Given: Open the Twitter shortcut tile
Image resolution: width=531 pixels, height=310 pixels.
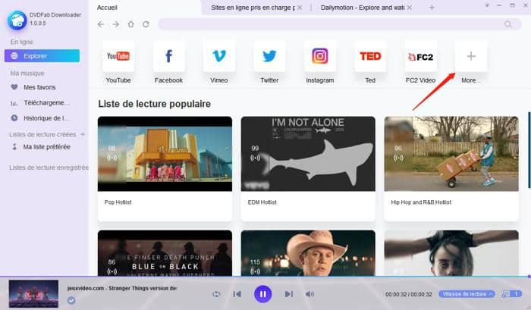Looking at the screenshot, I should click(x=269, y=56).
